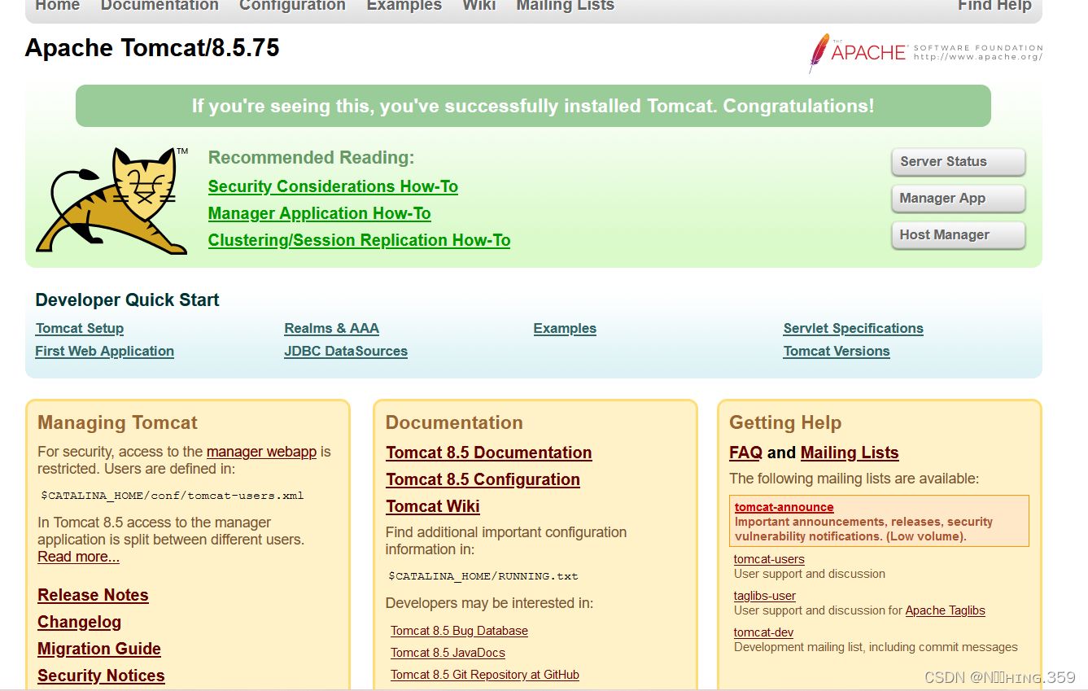Select Configuration from the navigation bar
This screenshot has height=691, width=1088.
pos(292,7)
